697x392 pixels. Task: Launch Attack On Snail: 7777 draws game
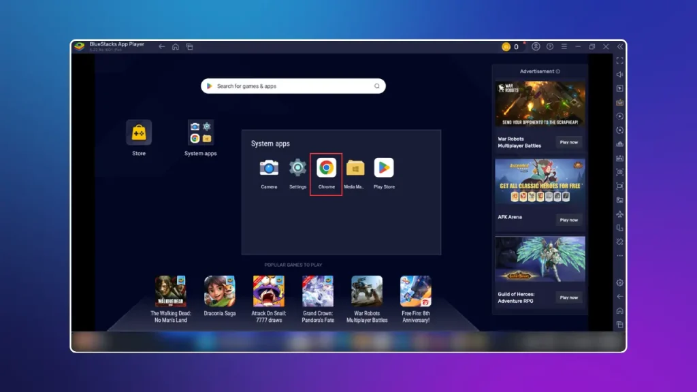point(268,291)
